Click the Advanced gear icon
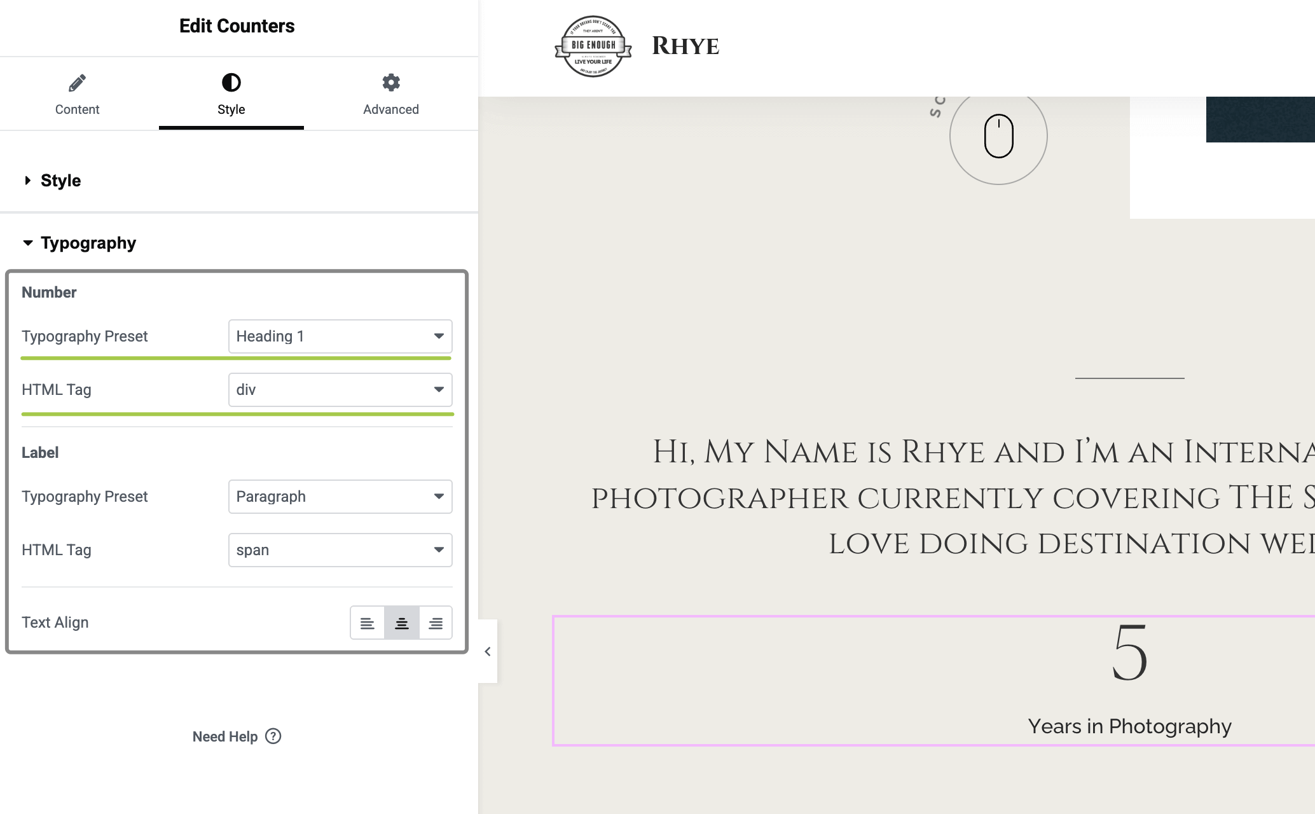Viewport: 1315px width, 814px height. pos(390,83)
